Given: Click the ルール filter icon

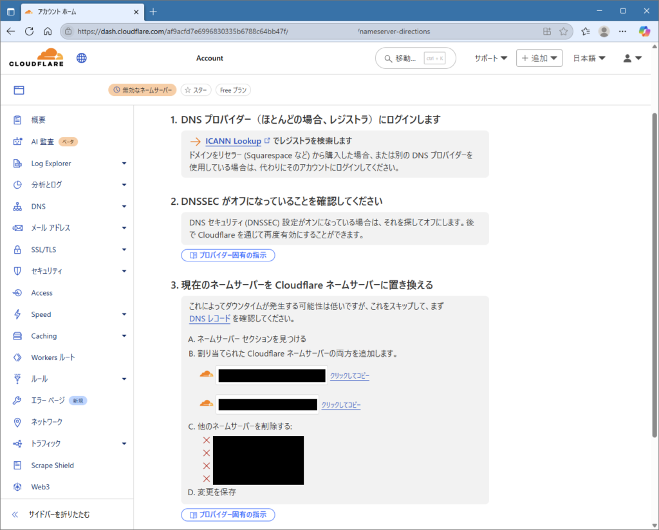Looking at the screenshot, I should 17,379.
